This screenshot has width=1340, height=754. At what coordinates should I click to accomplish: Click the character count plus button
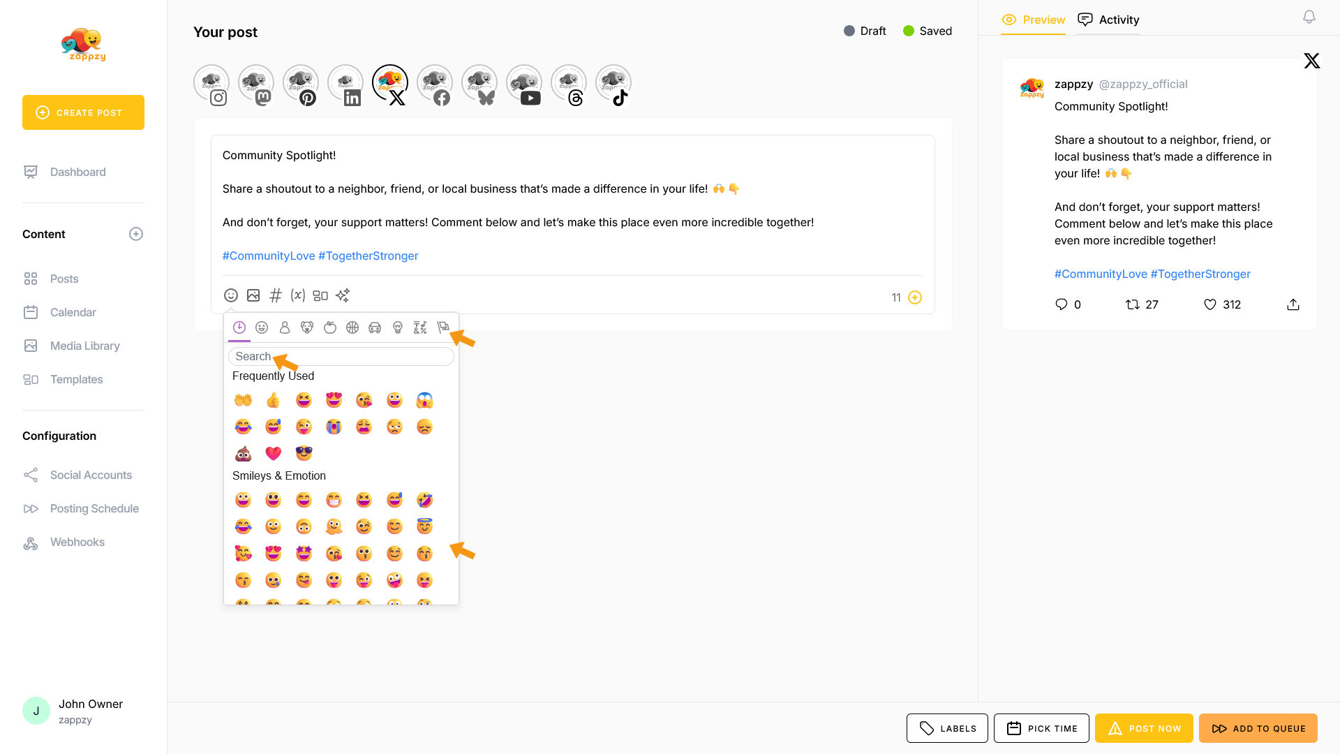click(915, 297)
